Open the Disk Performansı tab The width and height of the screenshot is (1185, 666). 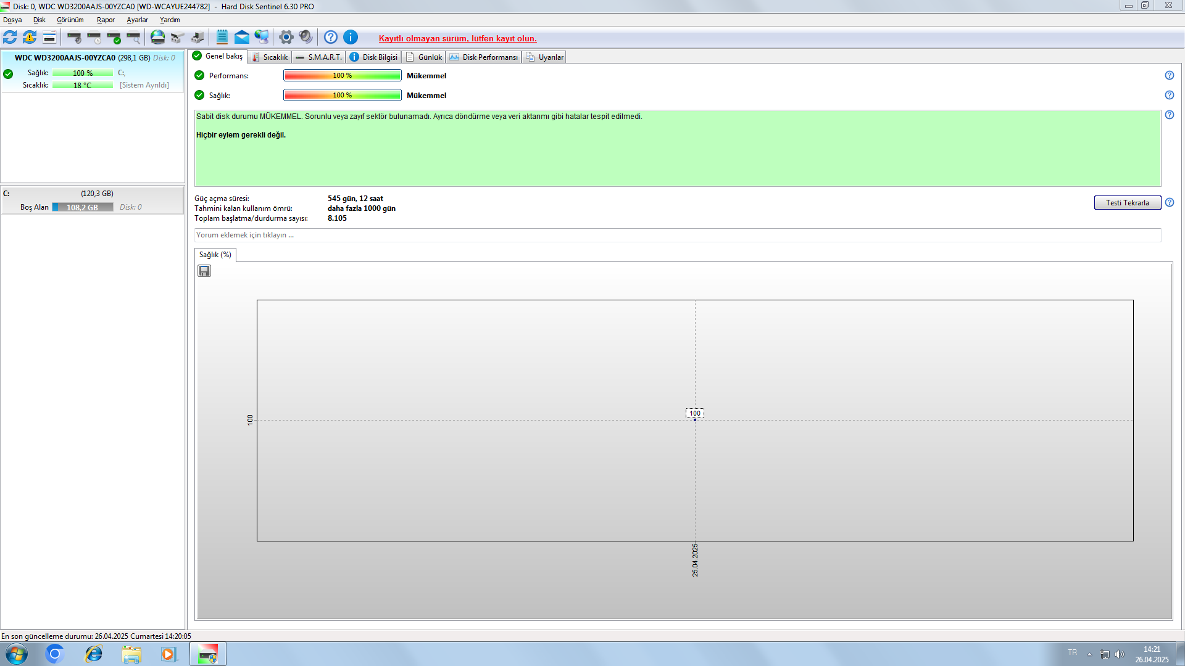[x=484, y=57]
